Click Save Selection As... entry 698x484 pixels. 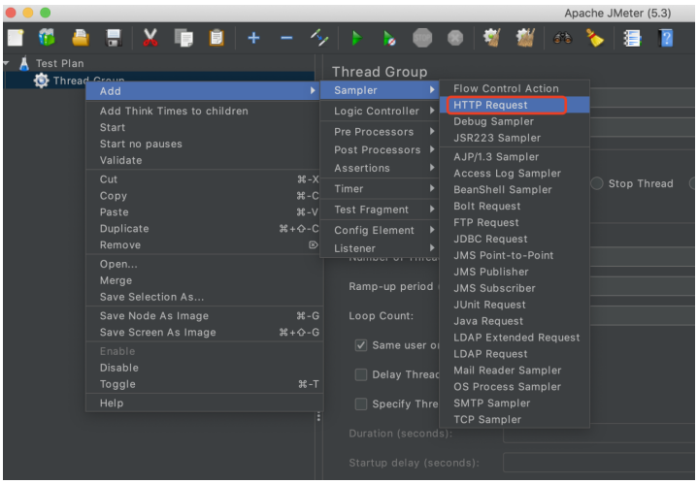click(204, 297)
